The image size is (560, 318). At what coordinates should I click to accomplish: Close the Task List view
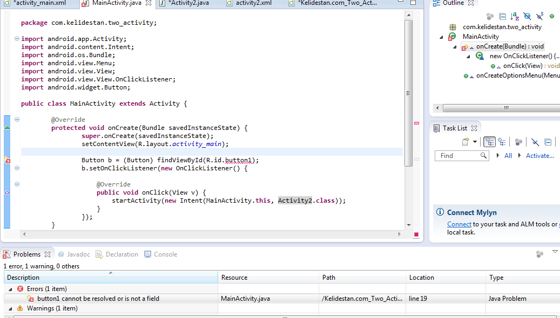(x=474, y=128)
